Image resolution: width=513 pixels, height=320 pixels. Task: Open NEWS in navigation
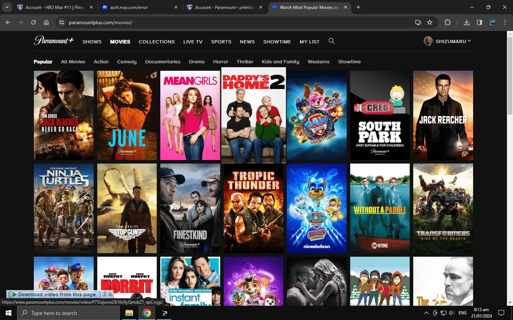[247, 42]
